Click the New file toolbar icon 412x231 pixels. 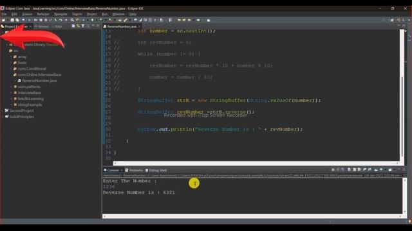coord(3,20)
